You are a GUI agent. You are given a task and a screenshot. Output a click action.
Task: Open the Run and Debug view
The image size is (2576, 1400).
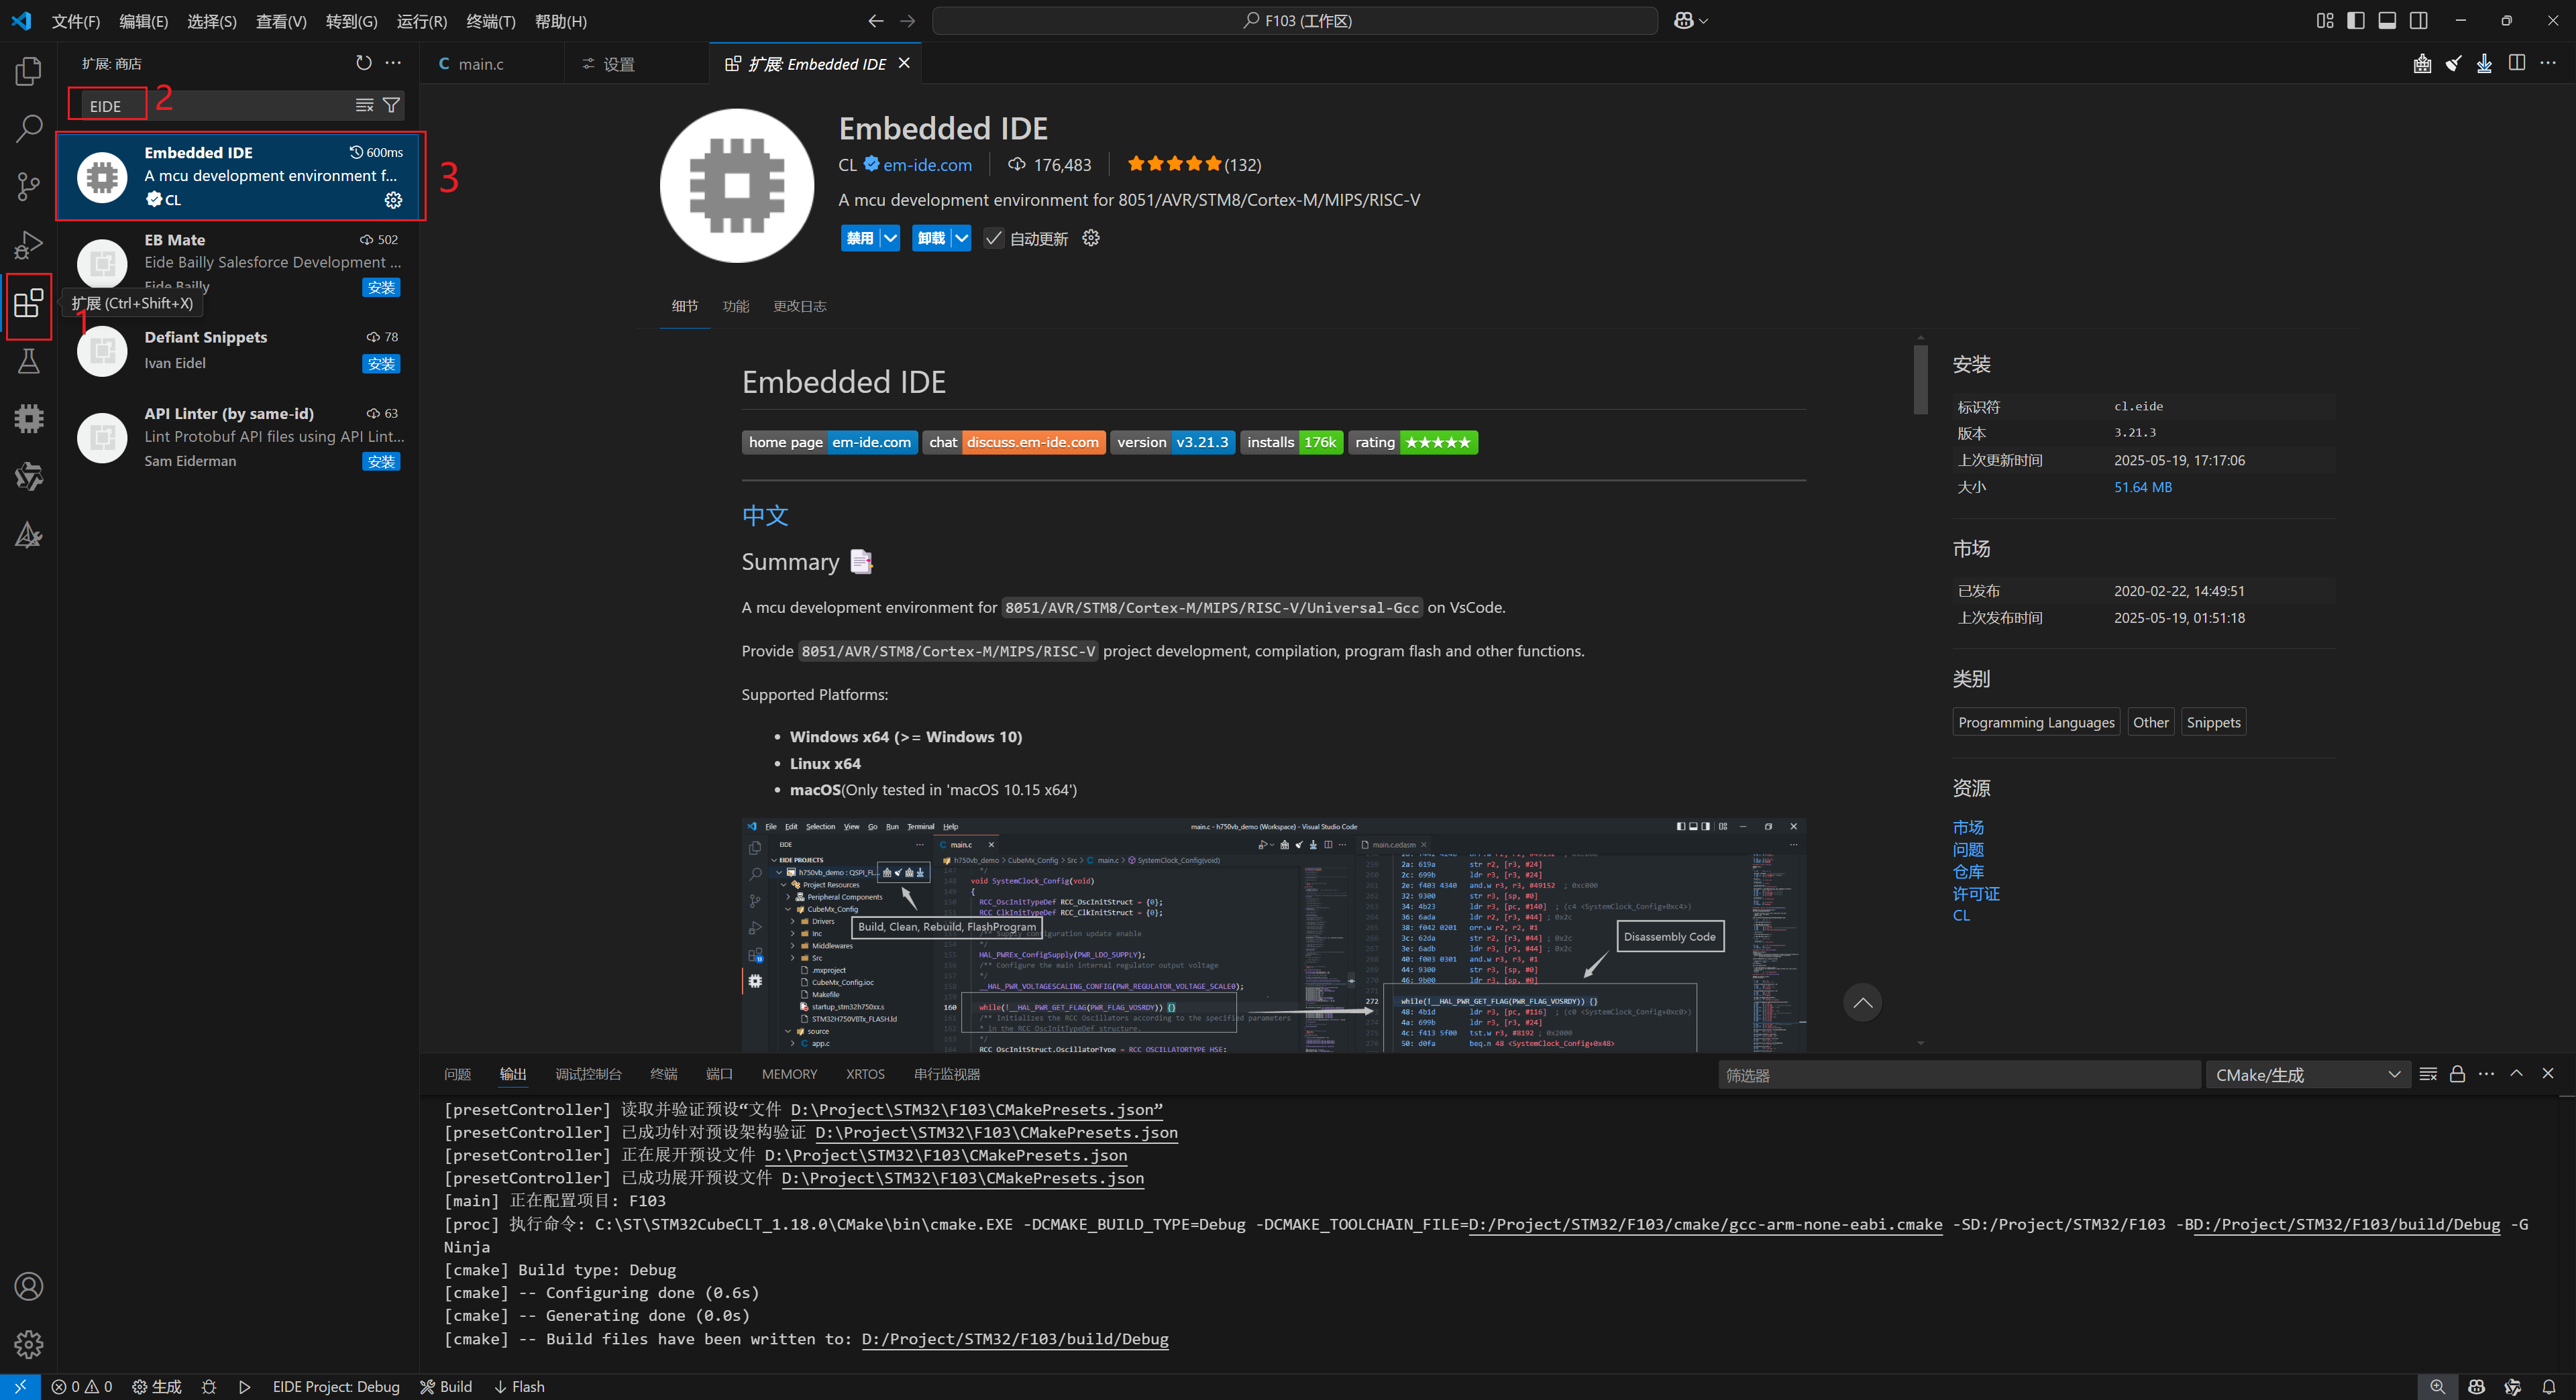tap(29, 244)
